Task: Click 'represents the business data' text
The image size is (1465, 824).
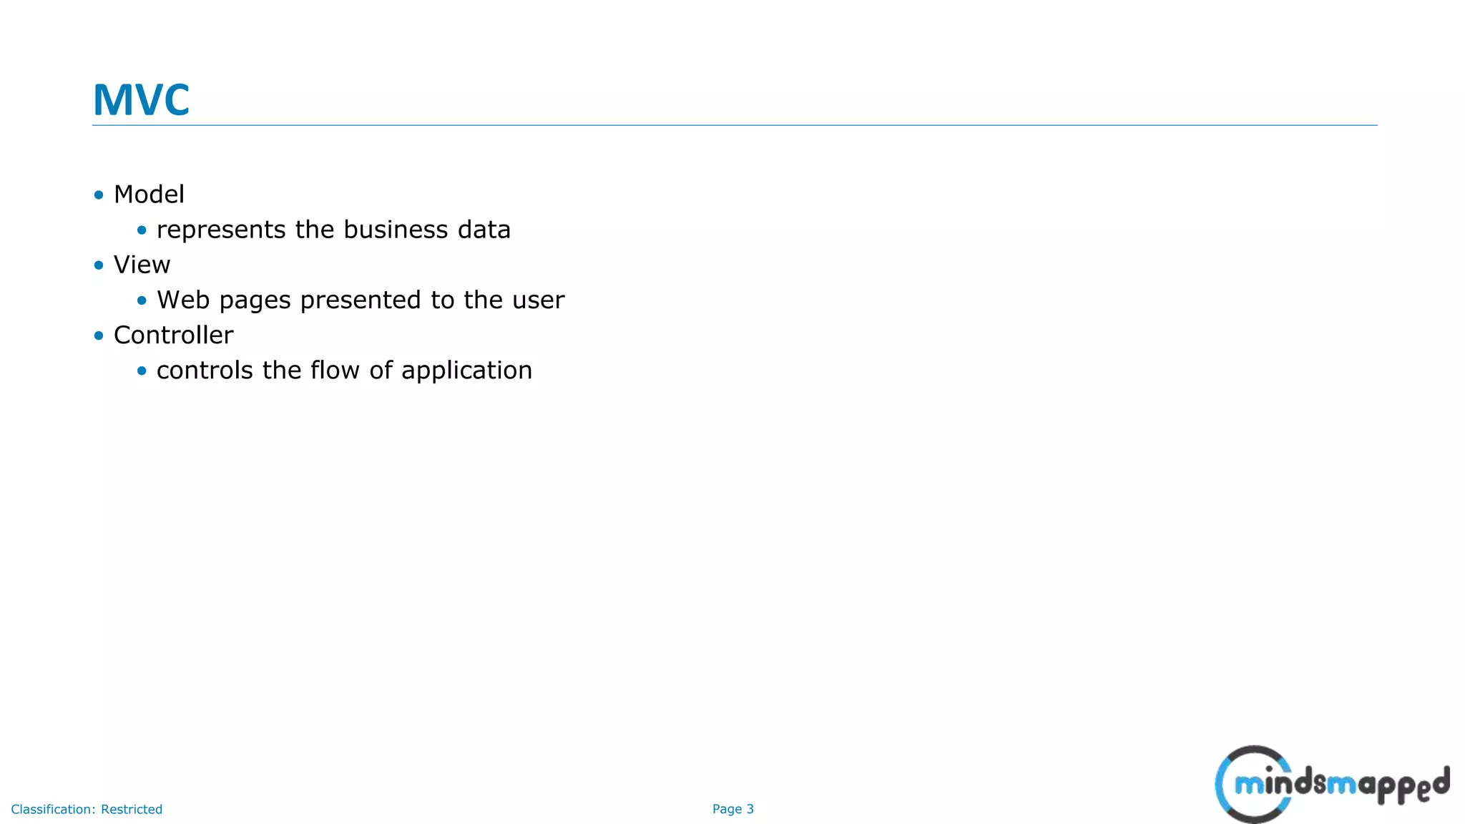Action: click(x=333, y=230)
